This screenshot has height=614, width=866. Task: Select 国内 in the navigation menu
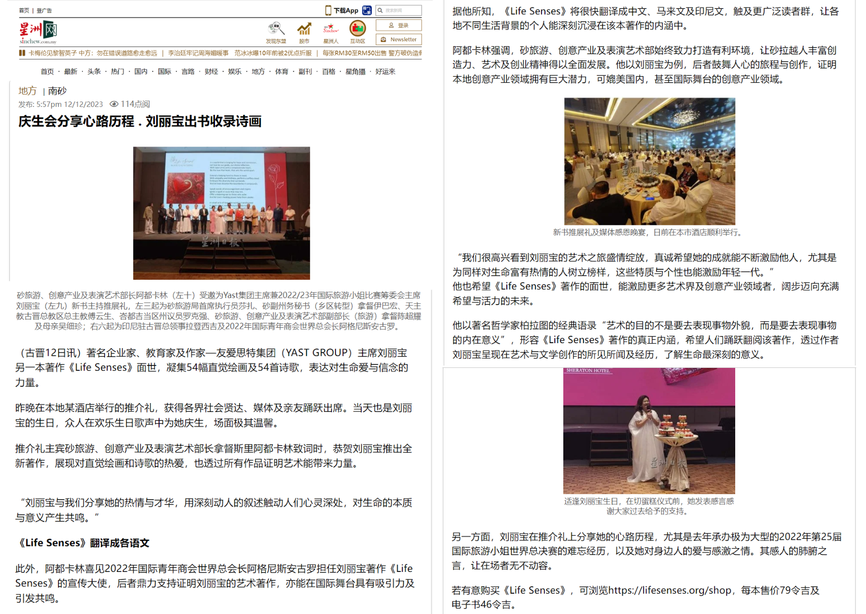coord(141,72)
